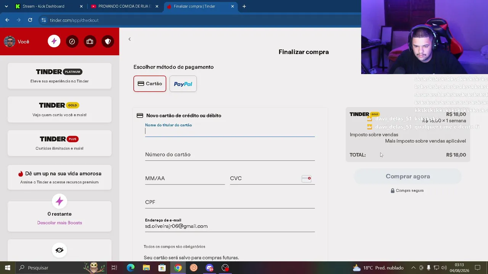Open the Discord taskbar icon with 9+ badge

click(210, 268)
